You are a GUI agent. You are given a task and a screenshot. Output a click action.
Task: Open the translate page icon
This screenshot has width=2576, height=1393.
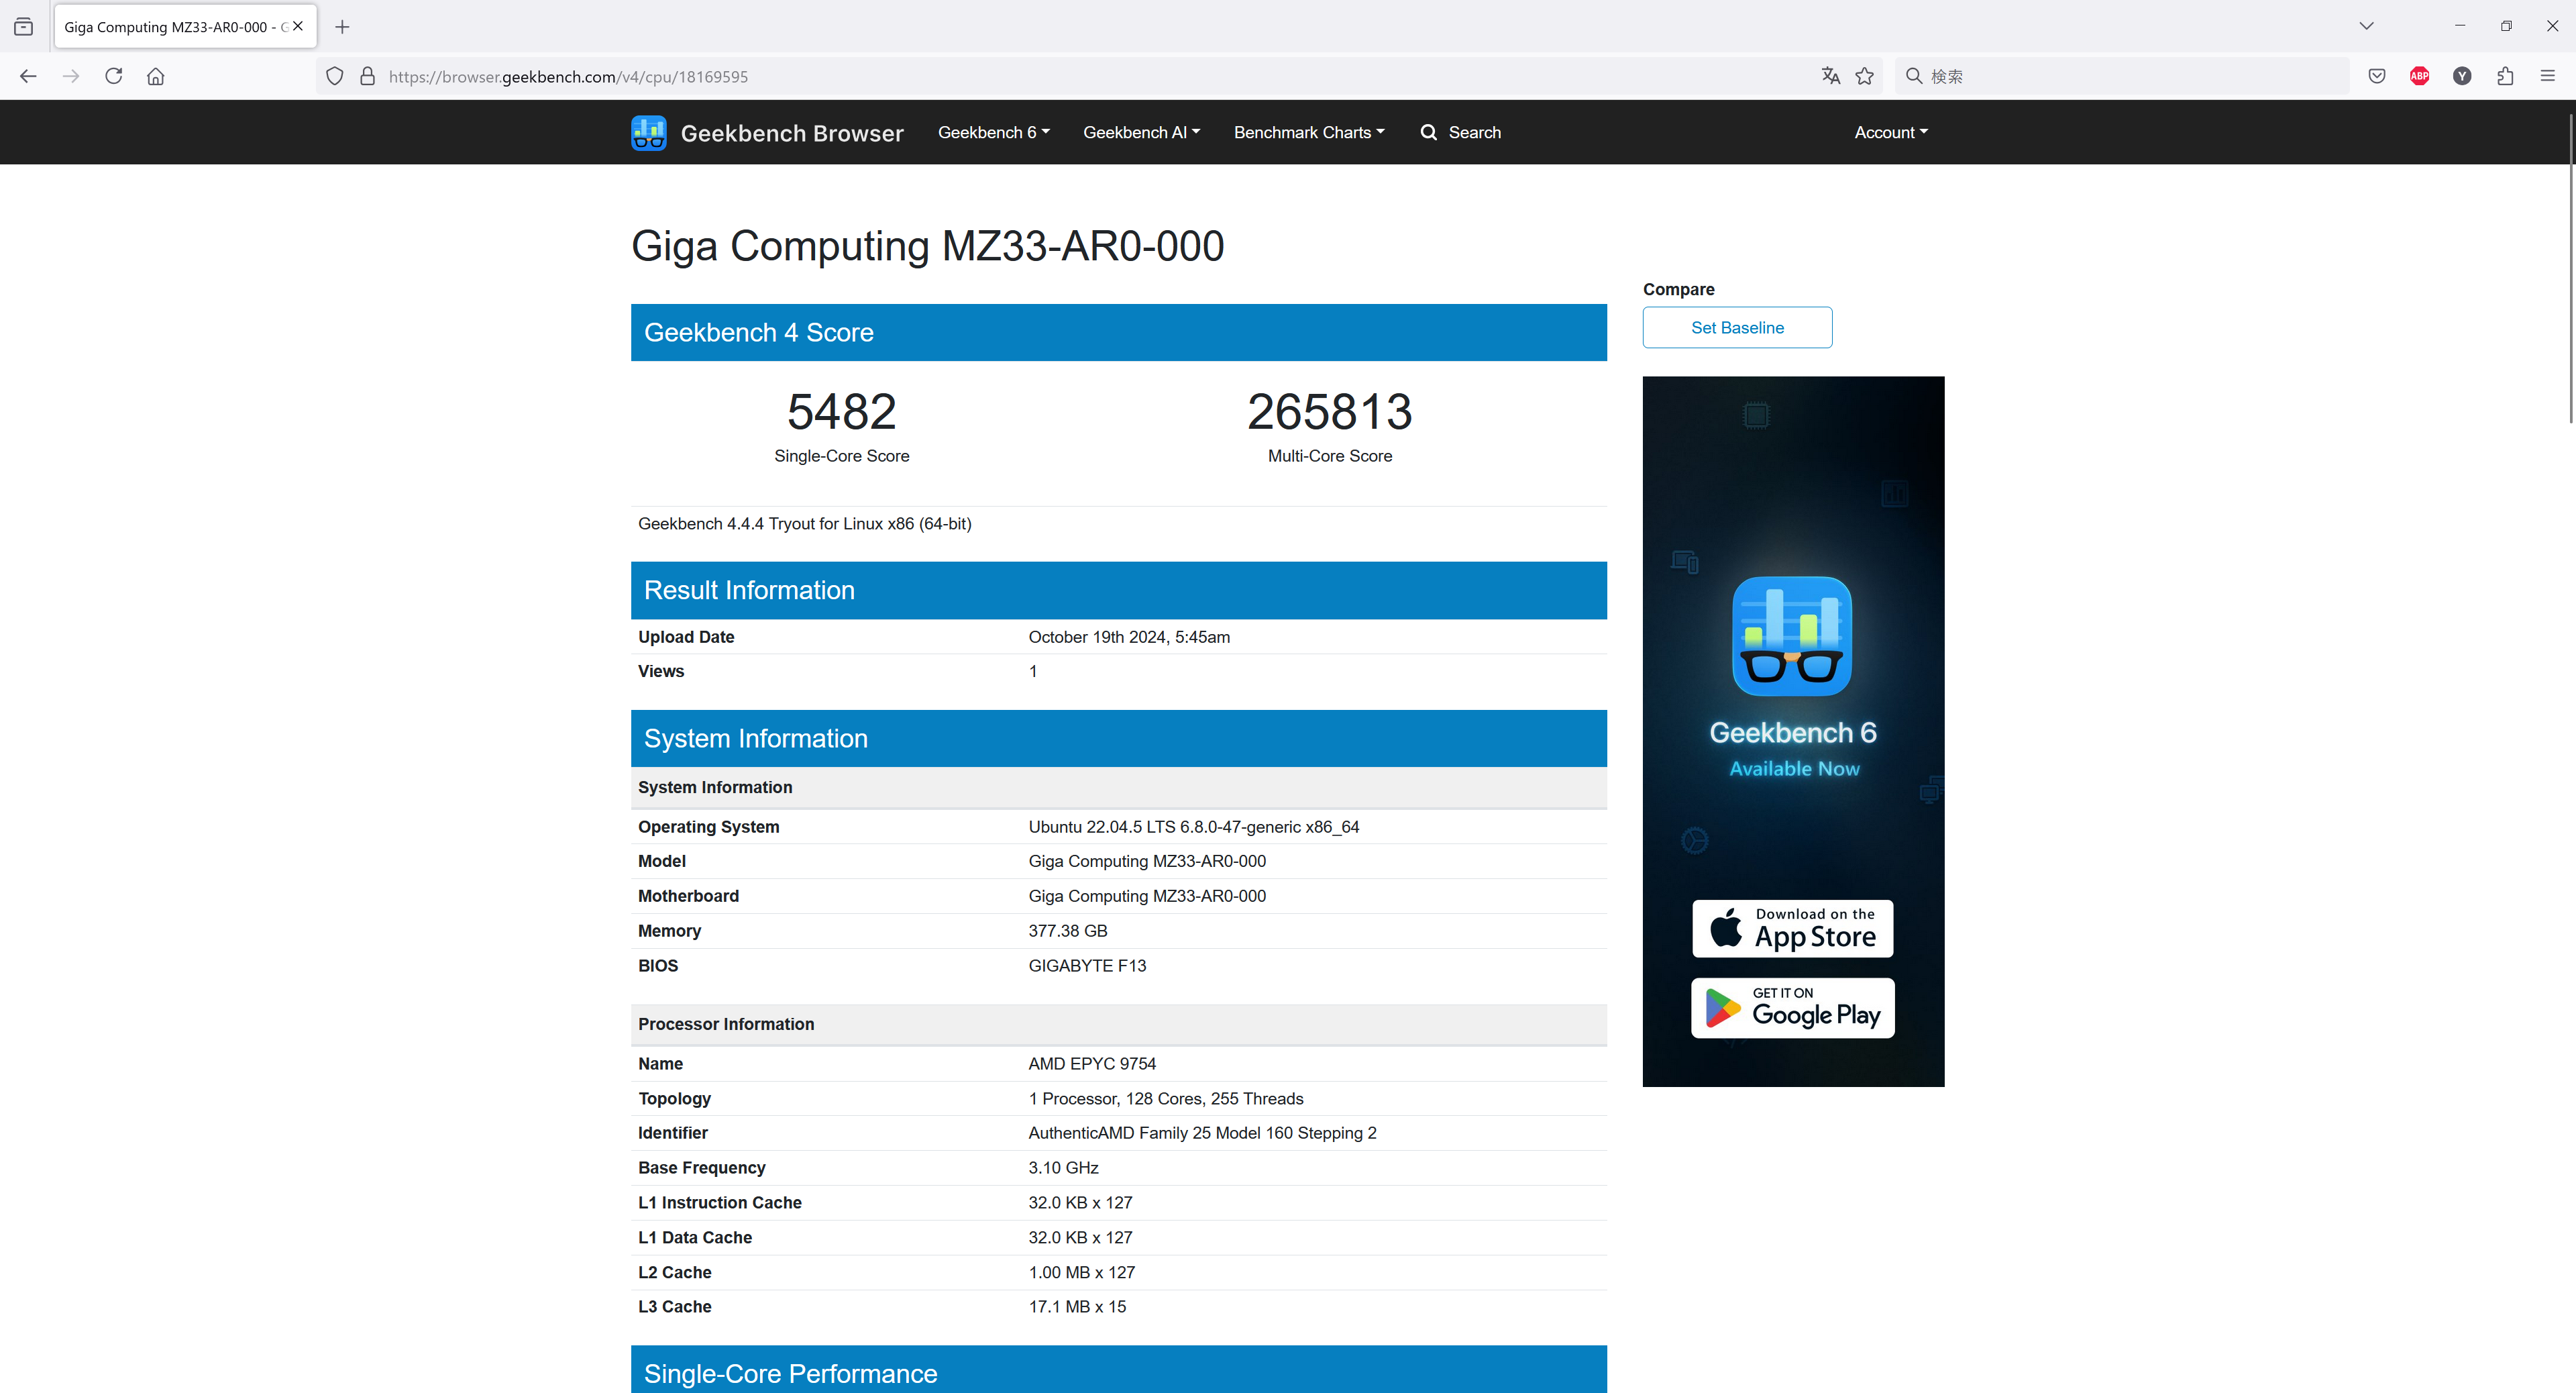[x=1830, y=76]
